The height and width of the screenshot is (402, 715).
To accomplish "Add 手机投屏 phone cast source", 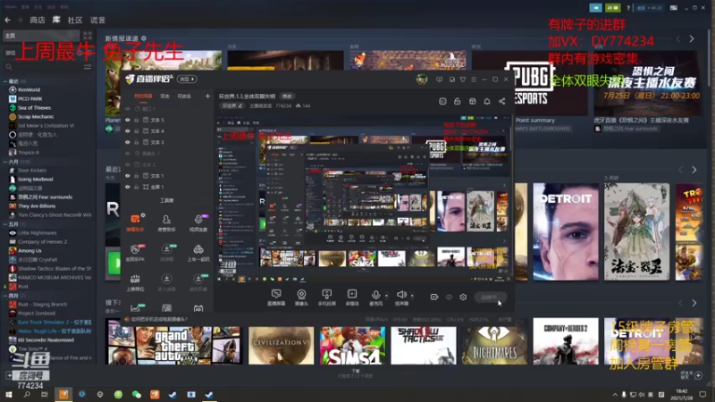I will [x=326, y=297].
